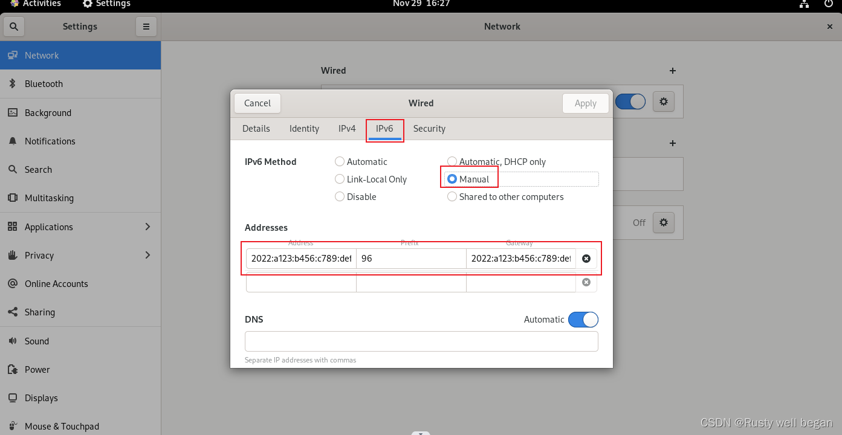Click the Mouse & Touchpad icon

12,427
